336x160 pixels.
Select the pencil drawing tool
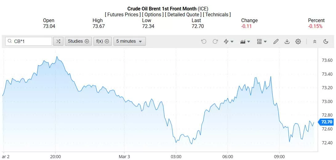point(276,41)
